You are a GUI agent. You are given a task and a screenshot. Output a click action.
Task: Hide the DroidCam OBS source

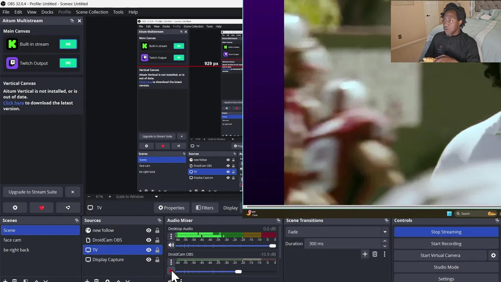[x=149, y=240]
